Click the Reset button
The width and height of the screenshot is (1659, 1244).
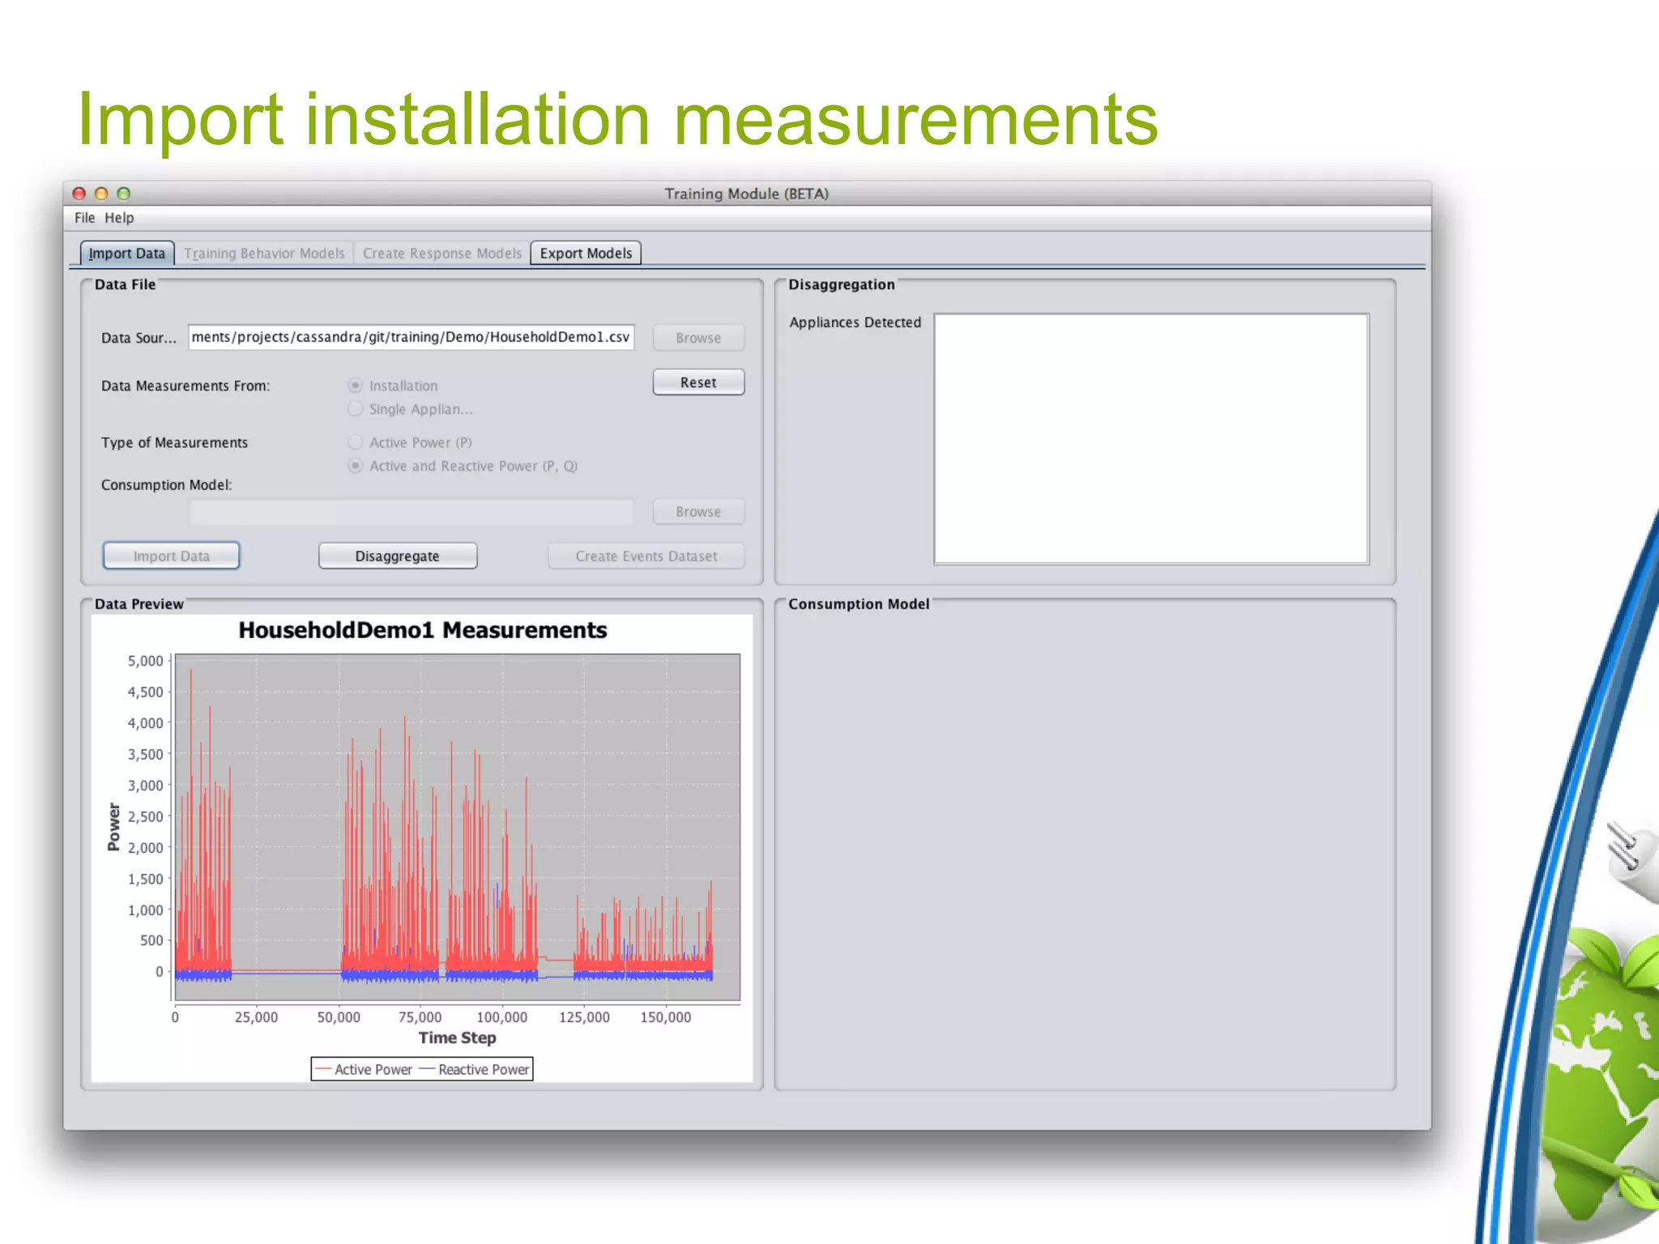point(698,382)
